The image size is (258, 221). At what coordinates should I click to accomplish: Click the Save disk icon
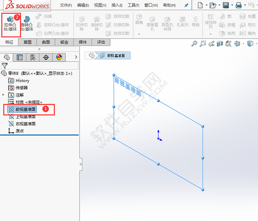pos(226,5)
